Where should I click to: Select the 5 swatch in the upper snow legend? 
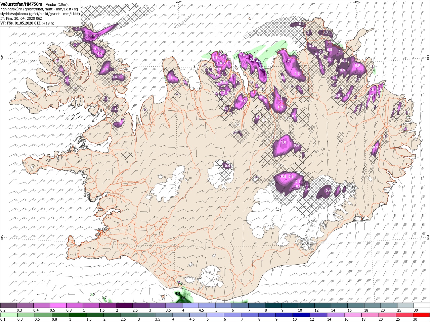pyautogui.click(x=223, y=306)
